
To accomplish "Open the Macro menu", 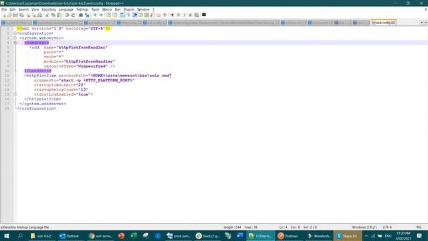I will coord(107,9).
